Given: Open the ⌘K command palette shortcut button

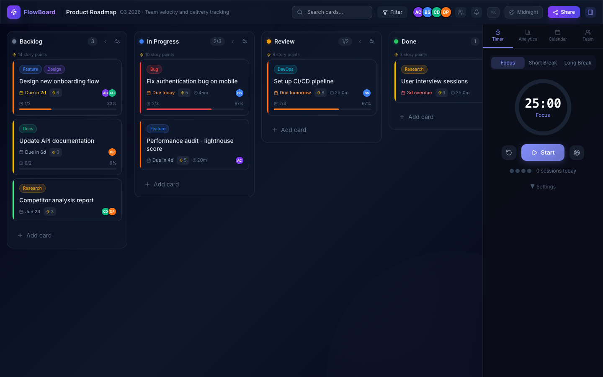Looking at the screenshot, I should click(493, 12).
